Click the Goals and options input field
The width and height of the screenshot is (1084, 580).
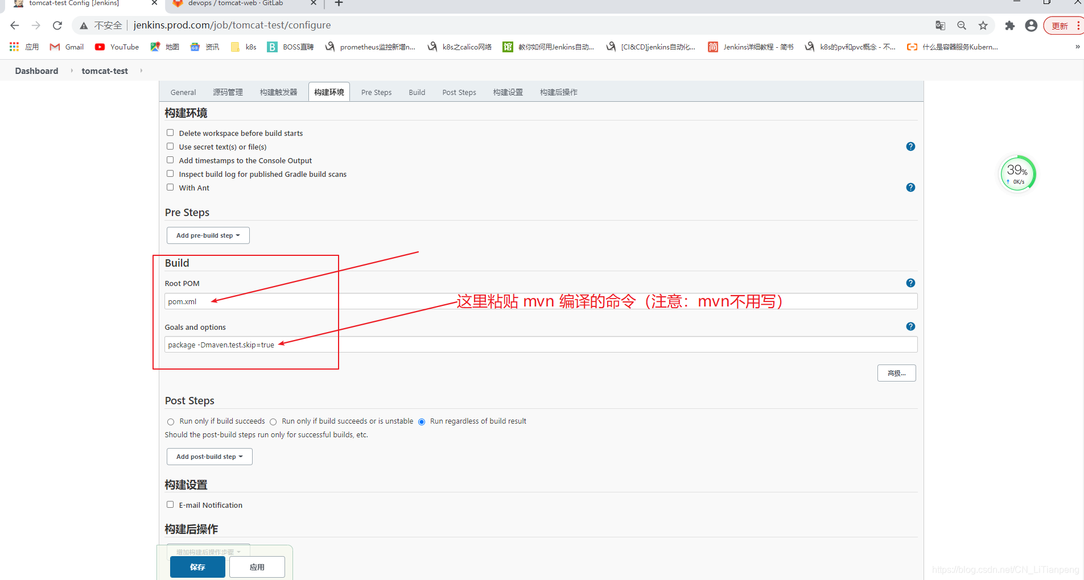[541, 345]
